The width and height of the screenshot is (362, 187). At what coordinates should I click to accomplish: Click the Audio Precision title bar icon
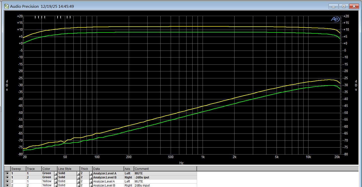[x=7, y=6]
